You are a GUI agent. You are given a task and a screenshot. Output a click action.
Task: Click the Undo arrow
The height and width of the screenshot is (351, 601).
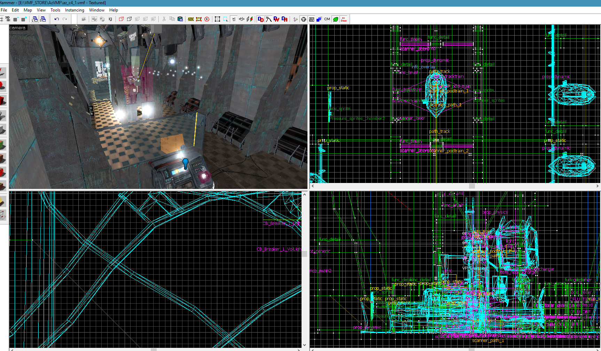[x=56, y=19]
